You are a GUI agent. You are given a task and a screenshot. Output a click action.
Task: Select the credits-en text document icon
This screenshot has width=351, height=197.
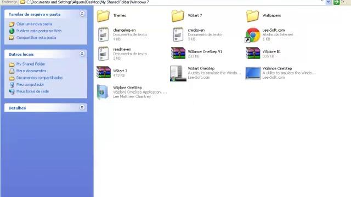click(x=178, y=34)
